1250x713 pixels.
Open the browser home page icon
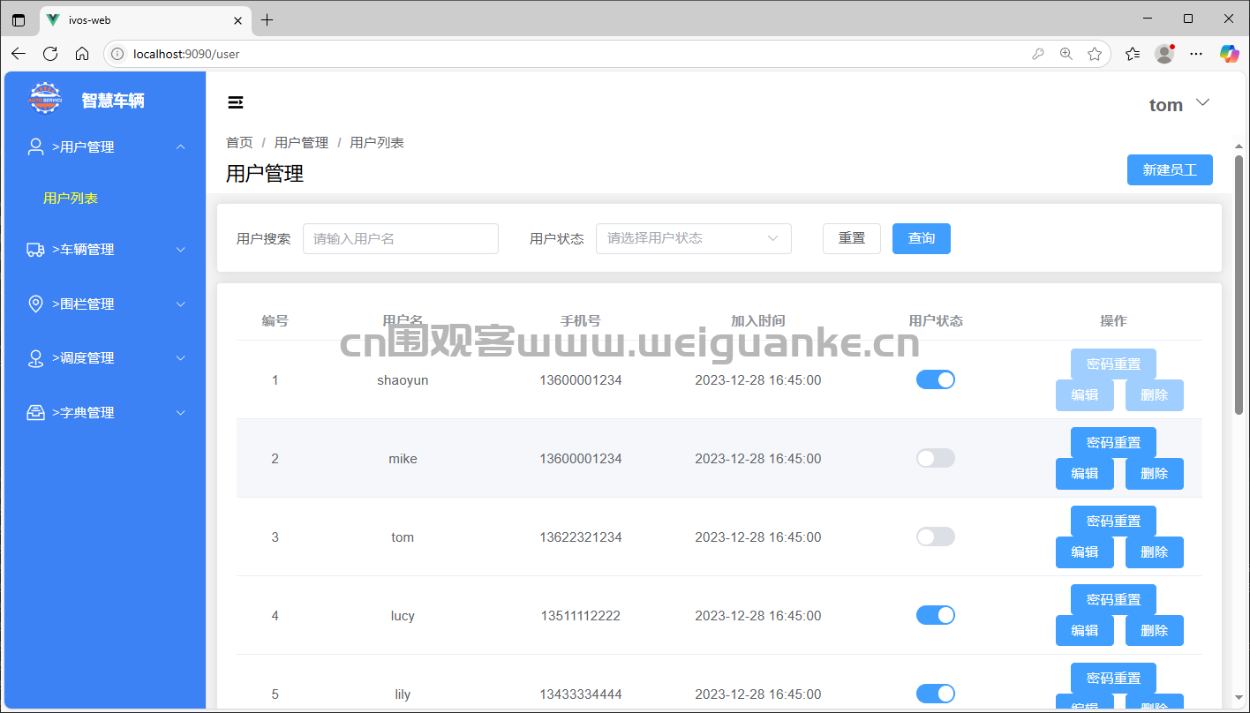[x=82, y=54]
